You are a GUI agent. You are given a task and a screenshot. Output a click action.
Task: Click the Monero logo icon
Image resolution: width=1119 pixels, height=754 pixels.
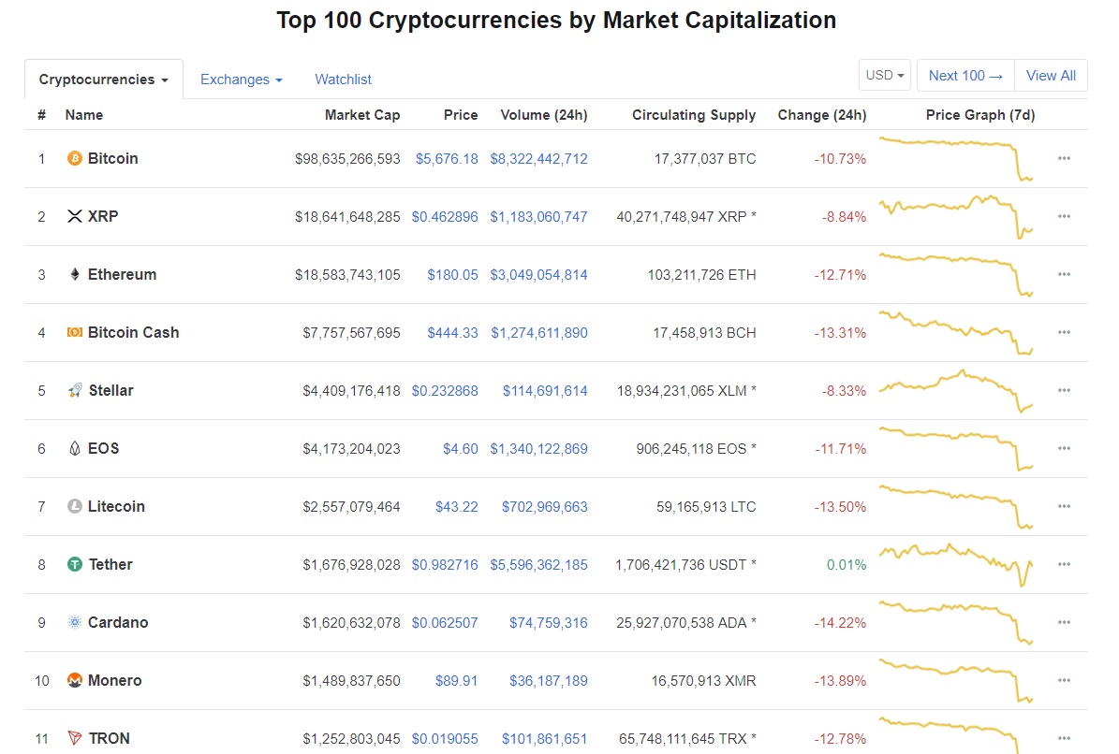pyautogui.click(x=75, y=681)
